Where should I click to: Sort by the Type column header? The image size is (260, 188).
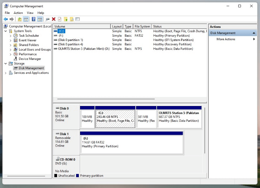128,26
